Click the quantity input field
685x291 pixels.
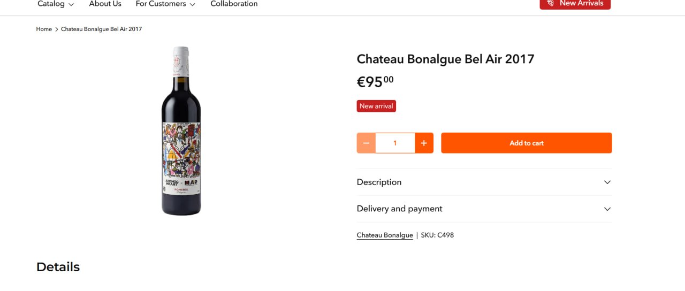coord(395,143)
